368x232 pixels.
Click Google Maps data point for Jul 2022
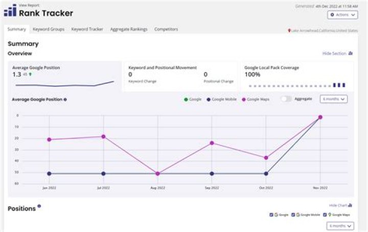pos(103,136)
